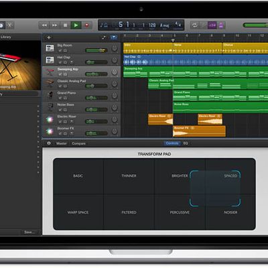
Task: Select the Classic Analog Pad instrument icon
Action: [50, 84]
